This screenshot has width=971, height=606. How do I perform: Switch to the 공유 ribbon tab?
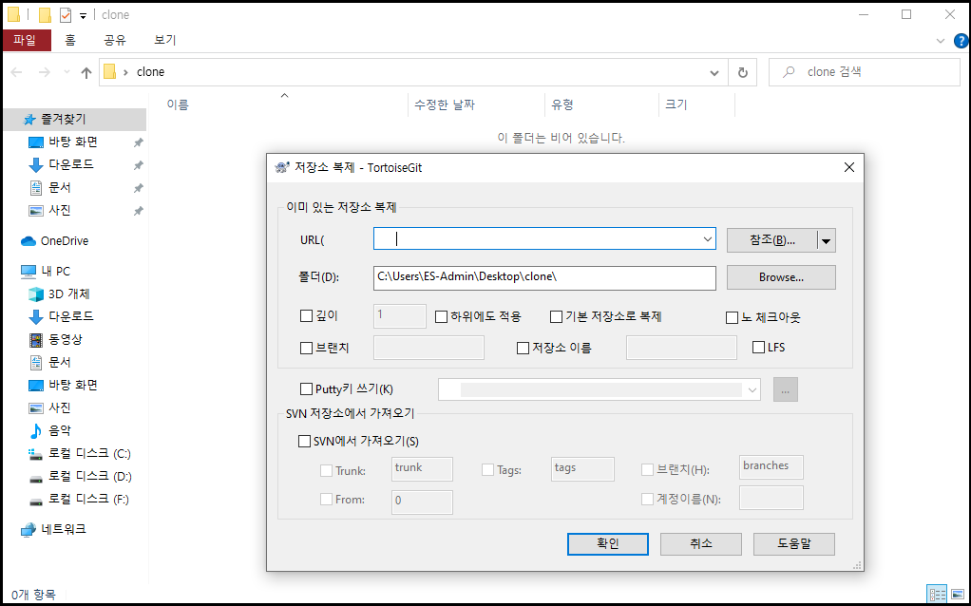coord(115,40)
